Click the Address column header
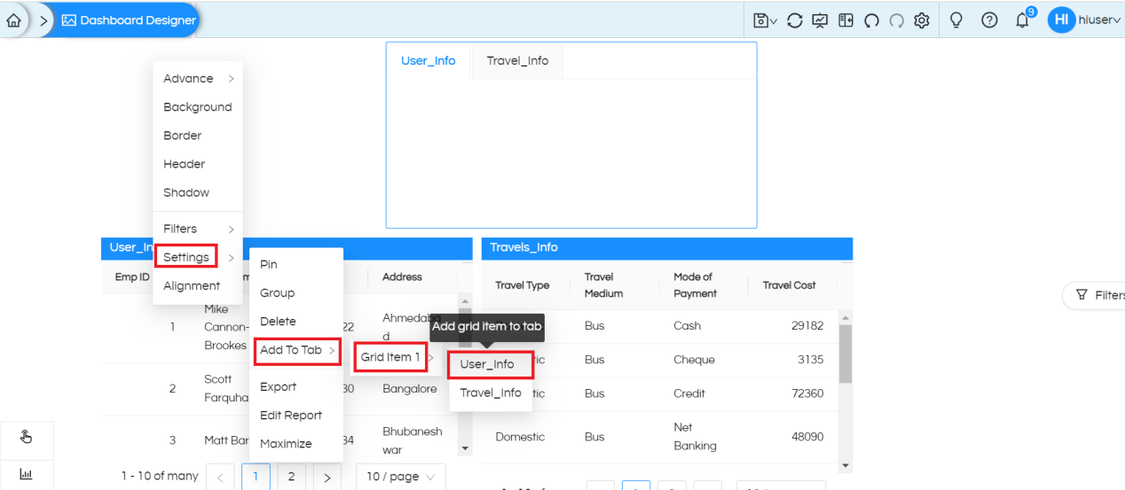 (402, 276)
